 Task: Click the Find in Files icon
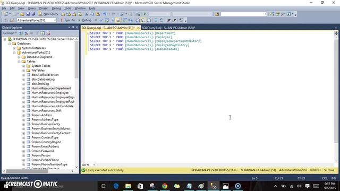tap(217, 14)
